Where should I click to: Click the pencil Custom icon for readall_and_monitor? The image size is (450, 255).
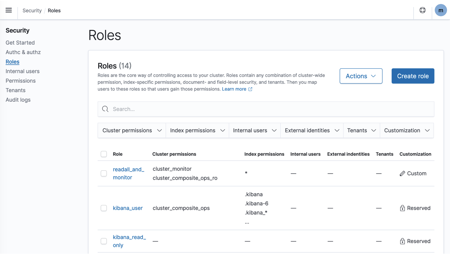[403, 173]
